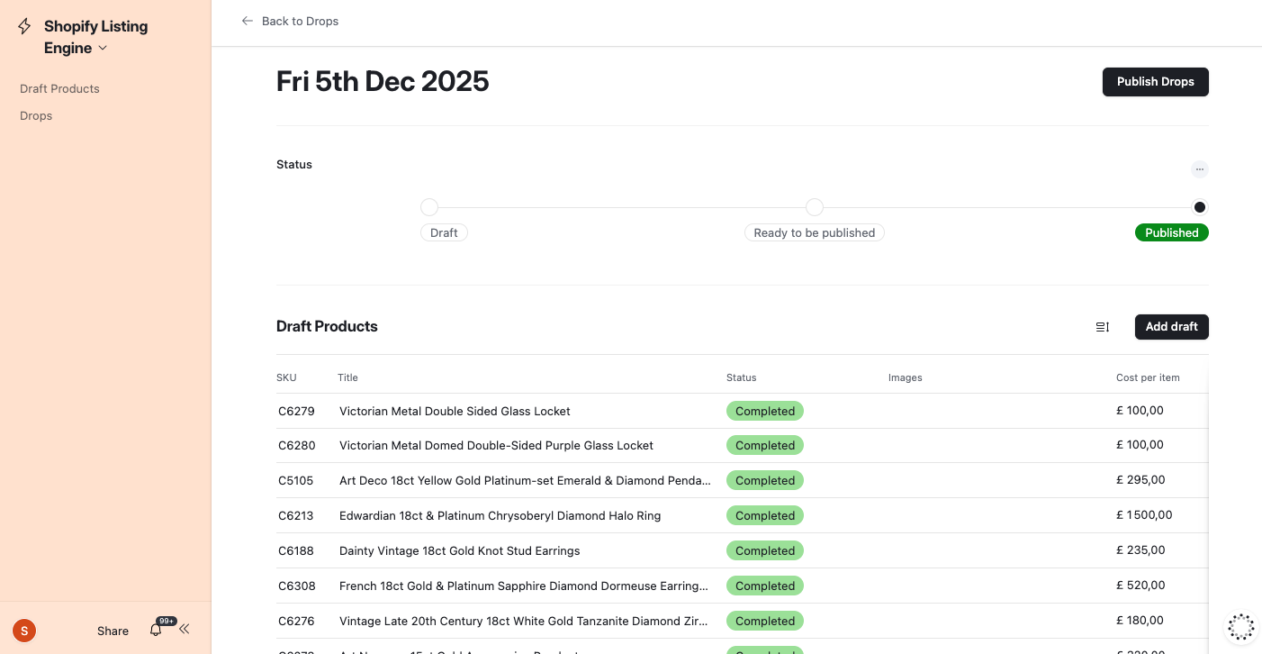Open the overflow menu beside Status
The width and height of the screenshot is (1262, 654).
[x=1200, y=169]
